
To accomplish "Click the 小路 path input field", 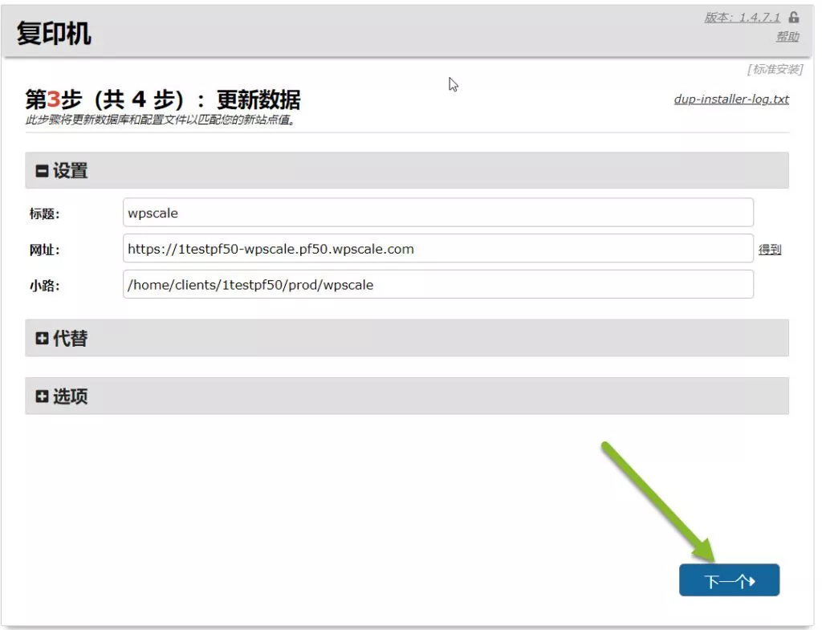I will 438,285.
